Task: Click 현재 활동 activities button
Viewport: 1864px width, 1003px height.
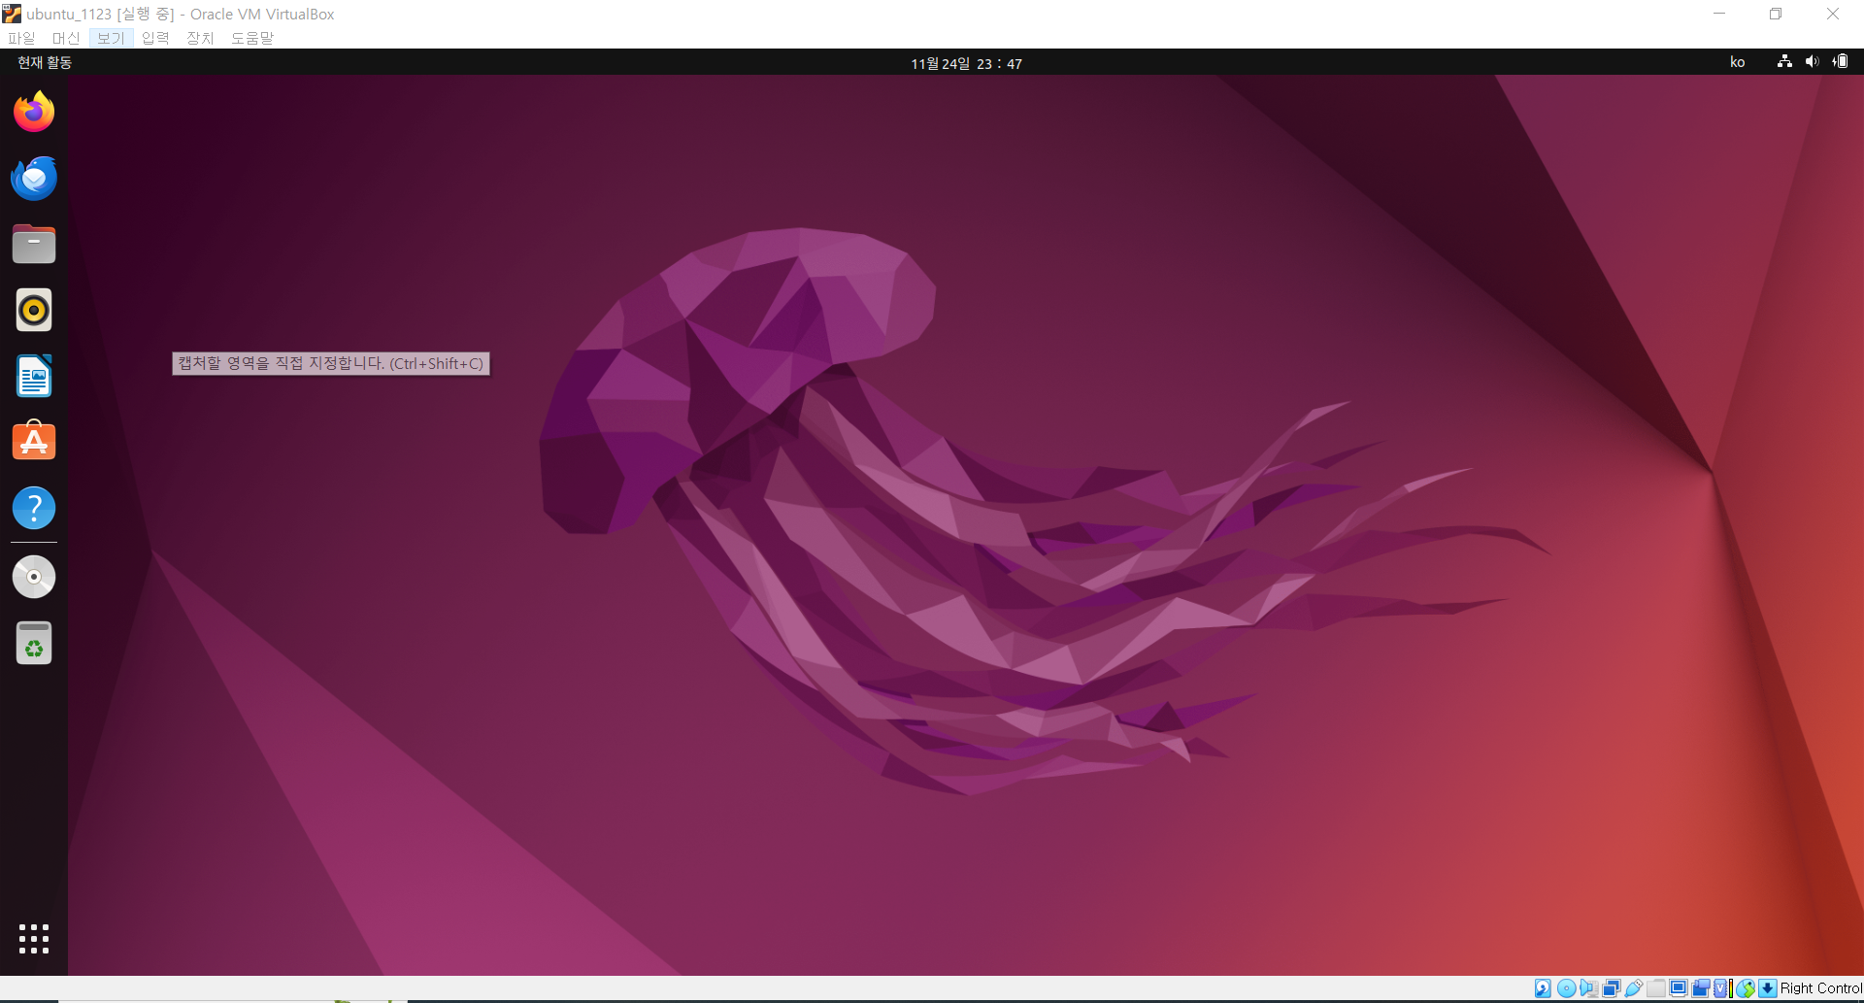Action: tap(45, 62)
